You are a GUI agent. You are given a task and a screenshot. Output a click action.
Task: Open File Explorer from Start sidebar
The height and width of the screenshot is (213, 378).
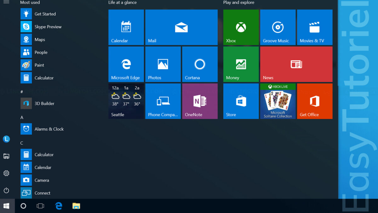6,156
